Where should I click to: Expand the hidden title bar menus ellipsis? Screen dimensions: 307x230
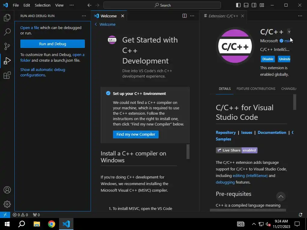(x=72, y=5)
